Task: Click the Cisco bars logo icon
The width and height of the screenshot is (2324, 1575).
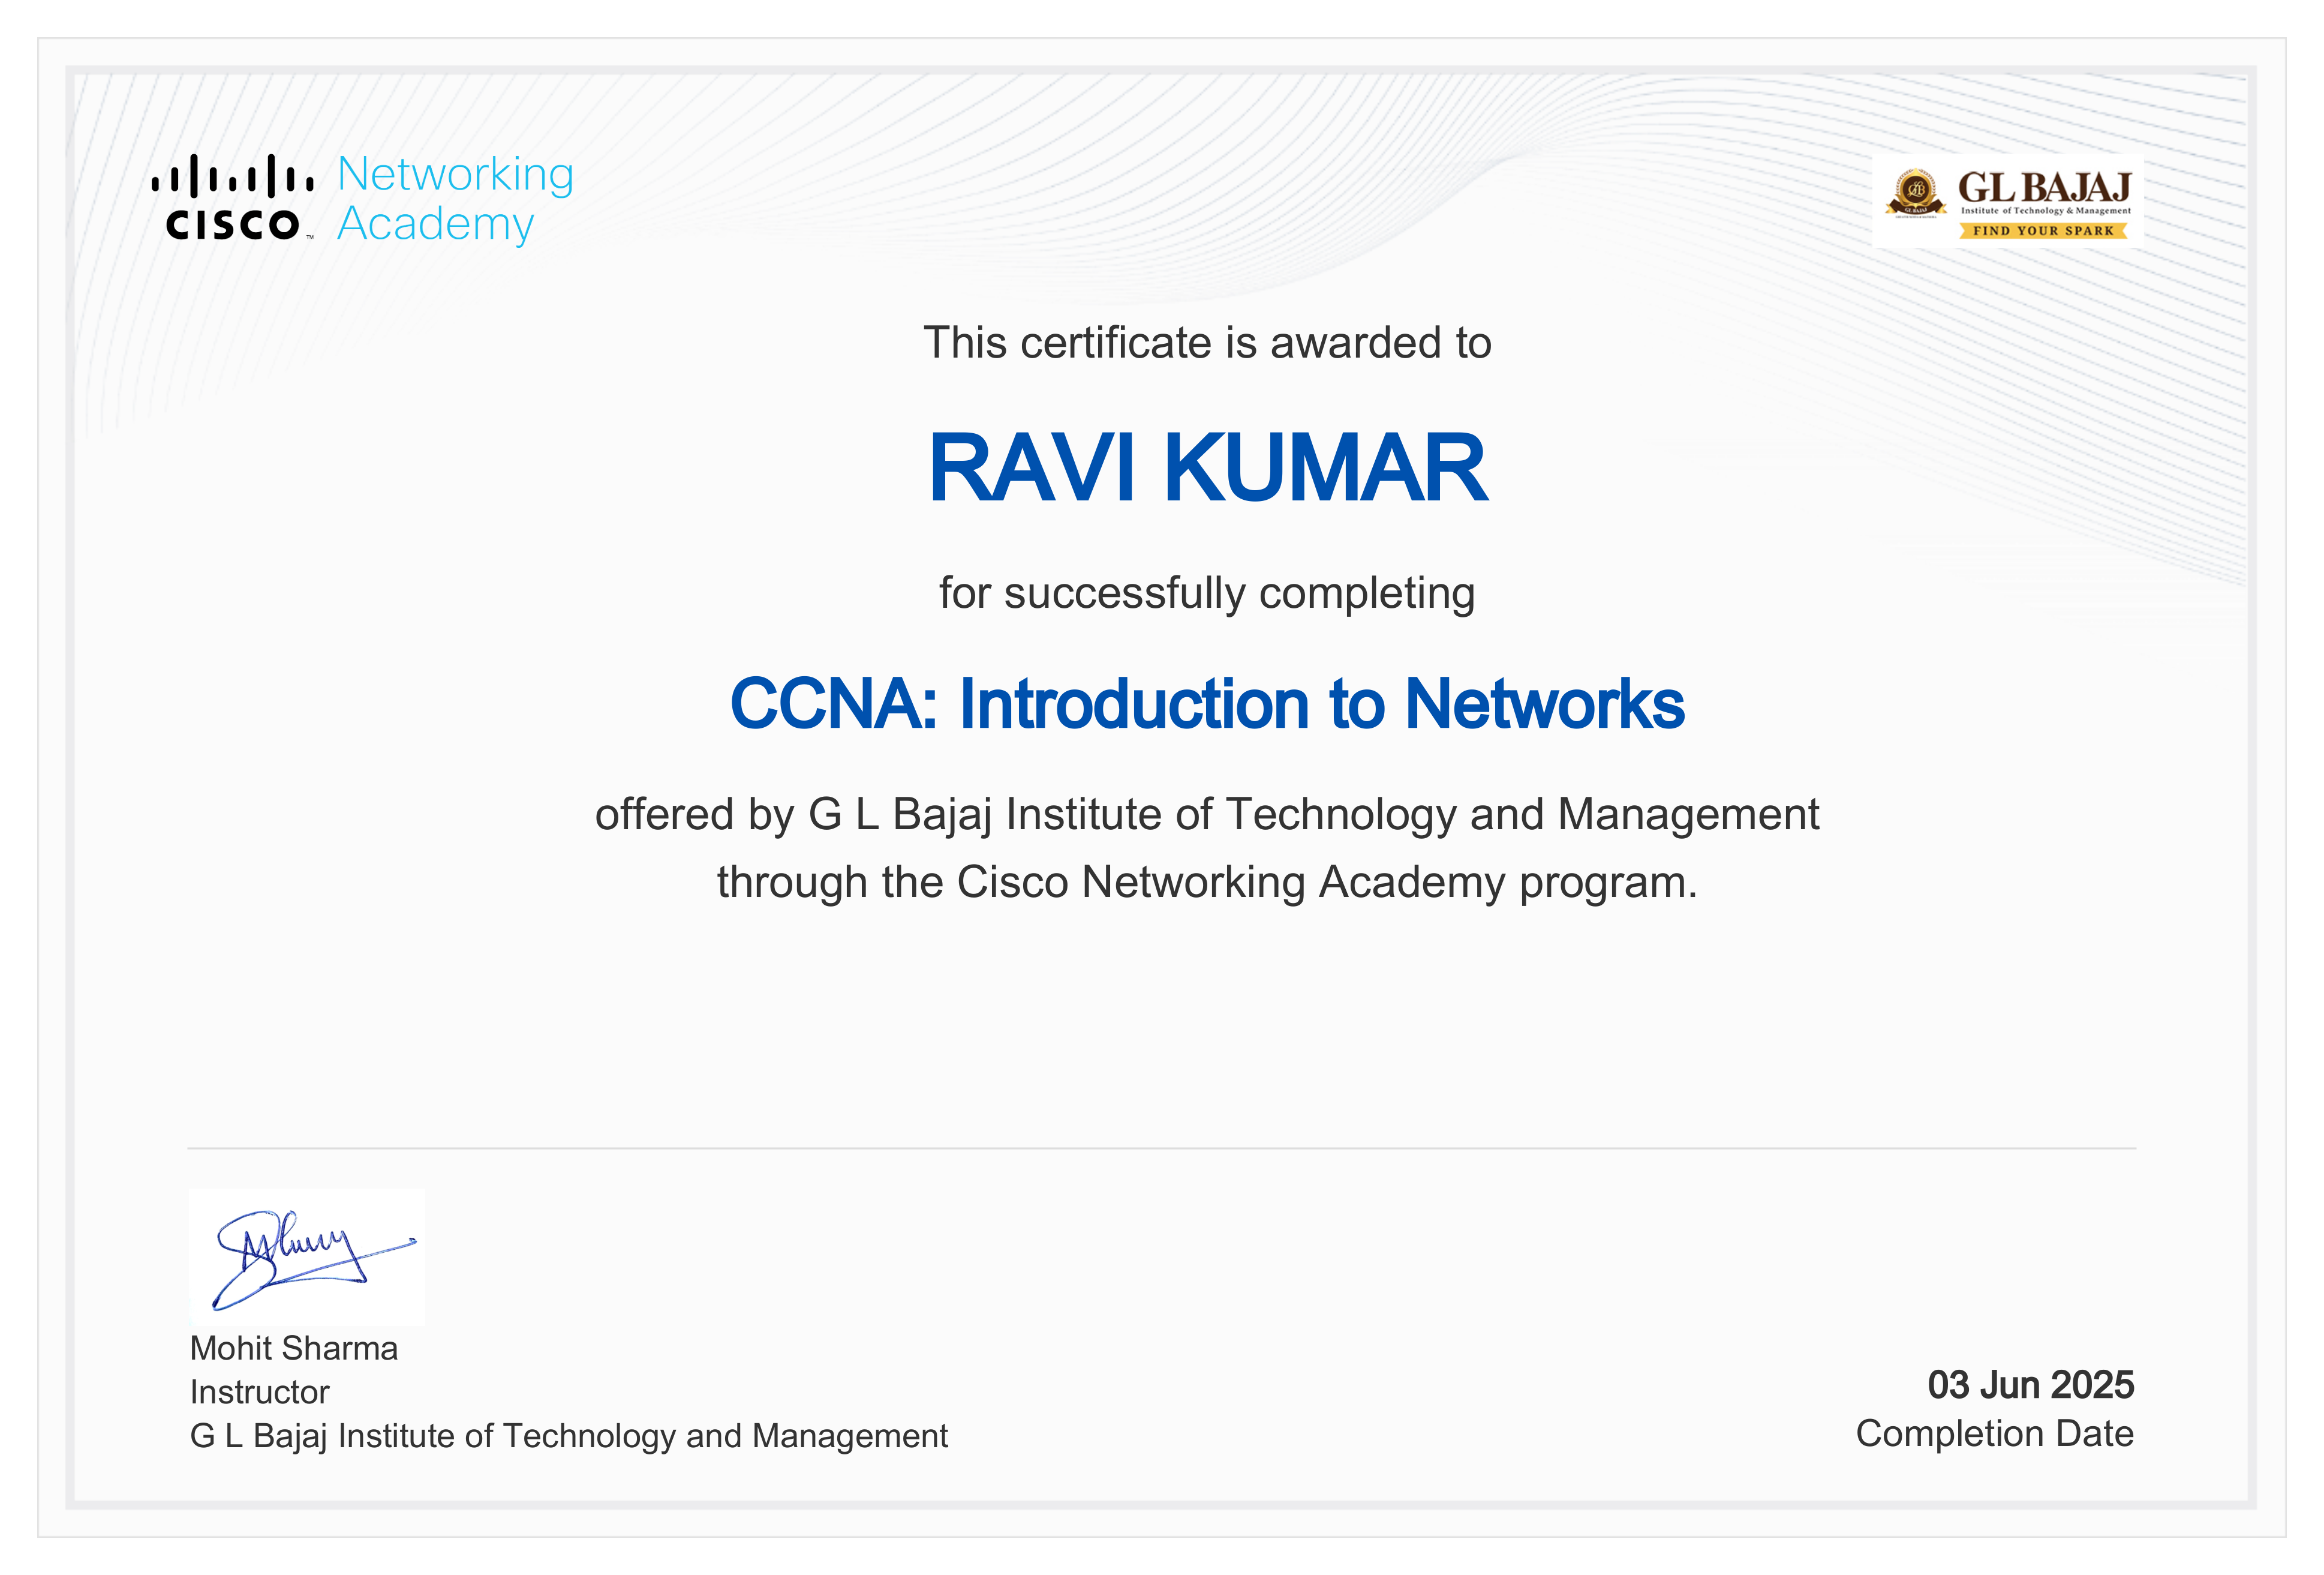Action: (232, 176)
